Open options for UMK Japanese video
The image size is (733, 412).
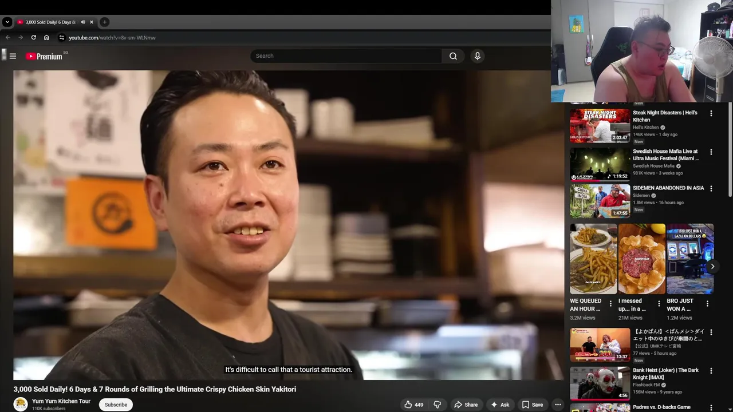[711, 332]
